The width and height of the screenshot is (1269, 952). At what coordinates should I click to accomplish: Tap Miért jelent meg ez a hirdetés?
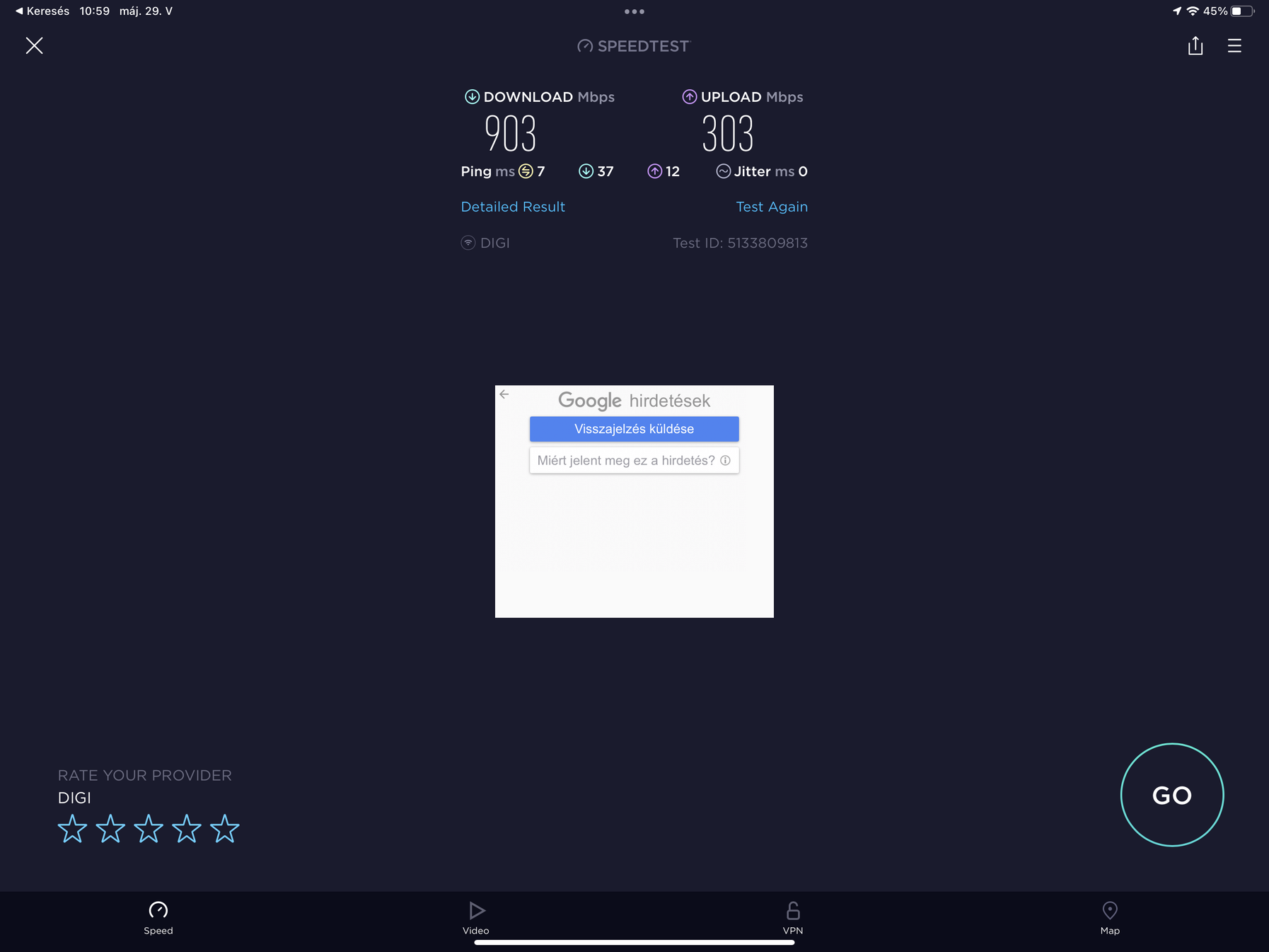click(634, 461)
